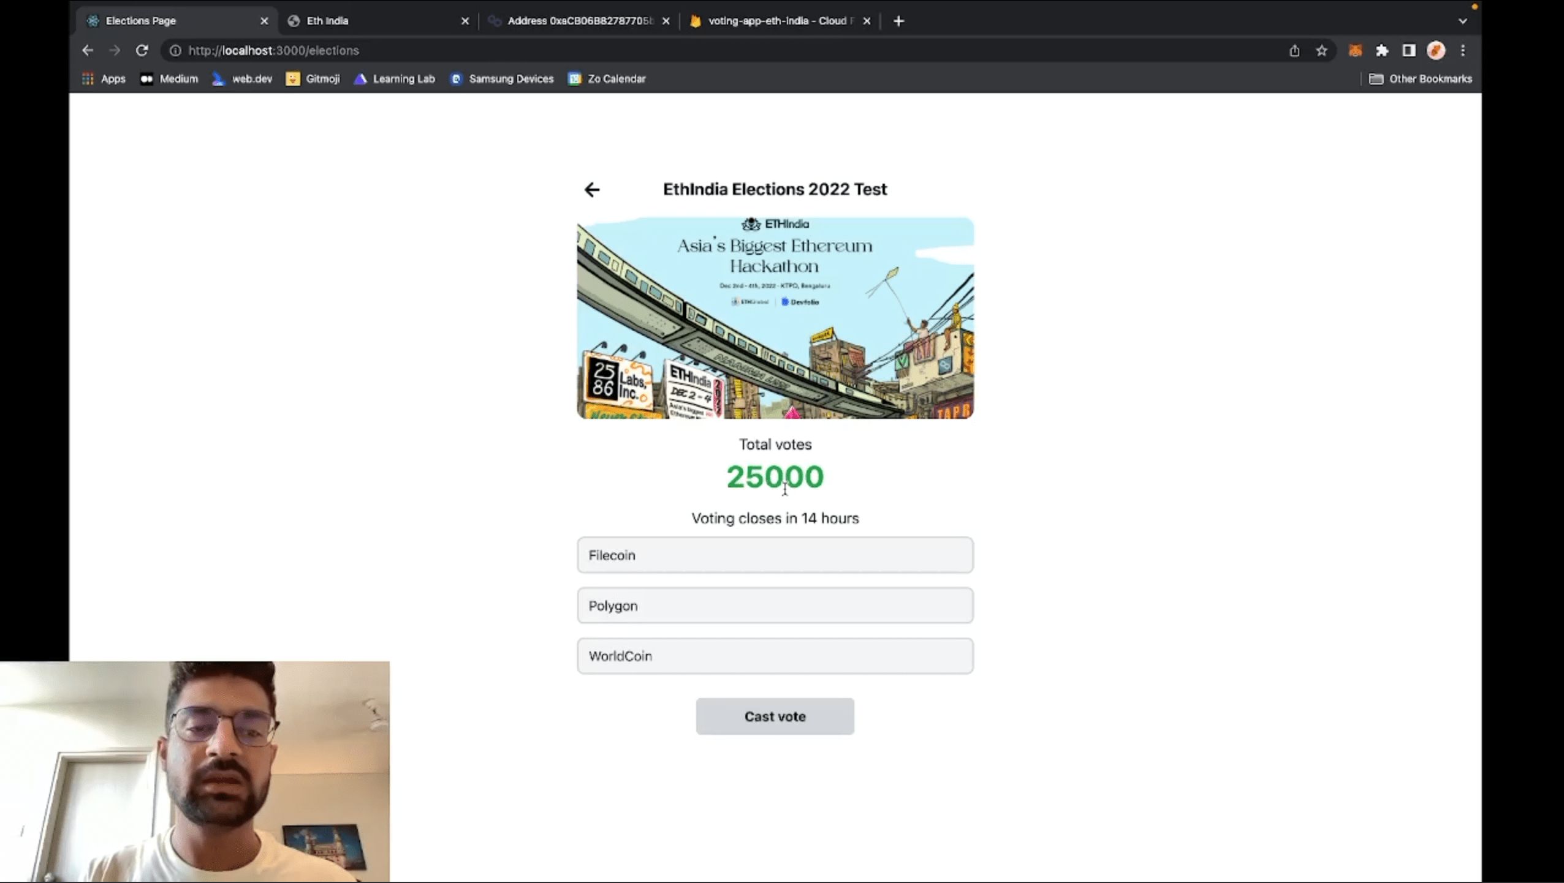The height and width of the screenshot is (883, 1564).
Task: Open the Medium bookmark
Action: click(169, 79)
